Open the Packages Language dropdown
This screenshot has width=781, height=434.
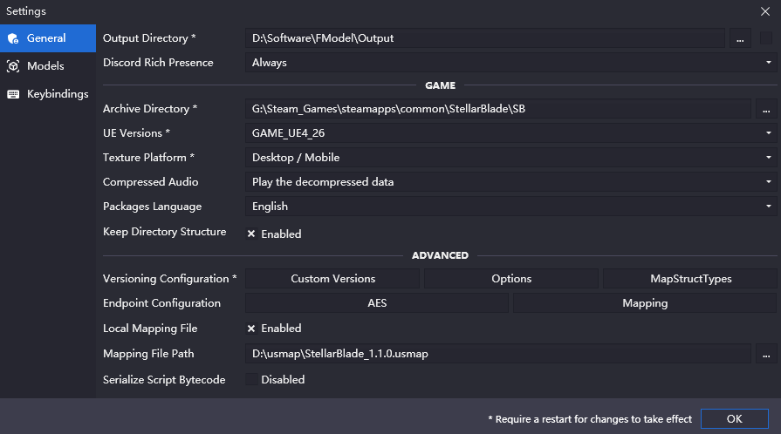510,207
